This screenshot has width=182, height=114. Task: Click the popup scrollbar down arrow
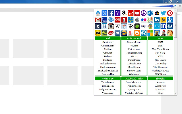pos(175,93)
